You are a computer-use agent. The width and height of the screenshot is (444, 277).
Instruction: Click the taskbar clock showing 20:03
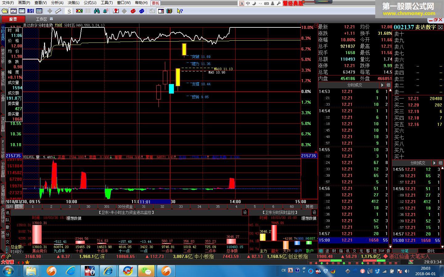425,271
